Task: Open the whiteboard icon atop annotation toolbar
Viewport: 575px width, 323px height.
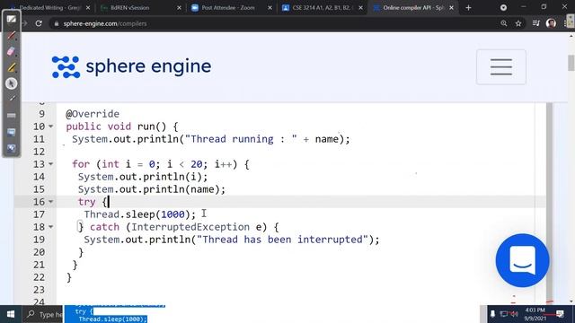Action: pyautogui.click(x=12, y=20)
